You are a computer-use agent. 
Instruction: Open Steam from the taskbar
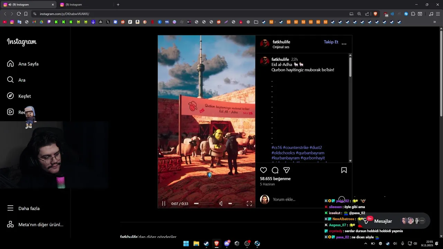click(x=206, y=243)
